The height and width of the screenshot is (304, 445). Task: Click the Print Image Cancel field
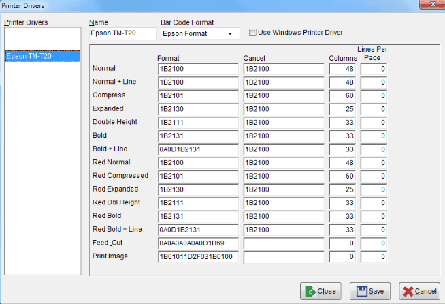coord(283,256)
